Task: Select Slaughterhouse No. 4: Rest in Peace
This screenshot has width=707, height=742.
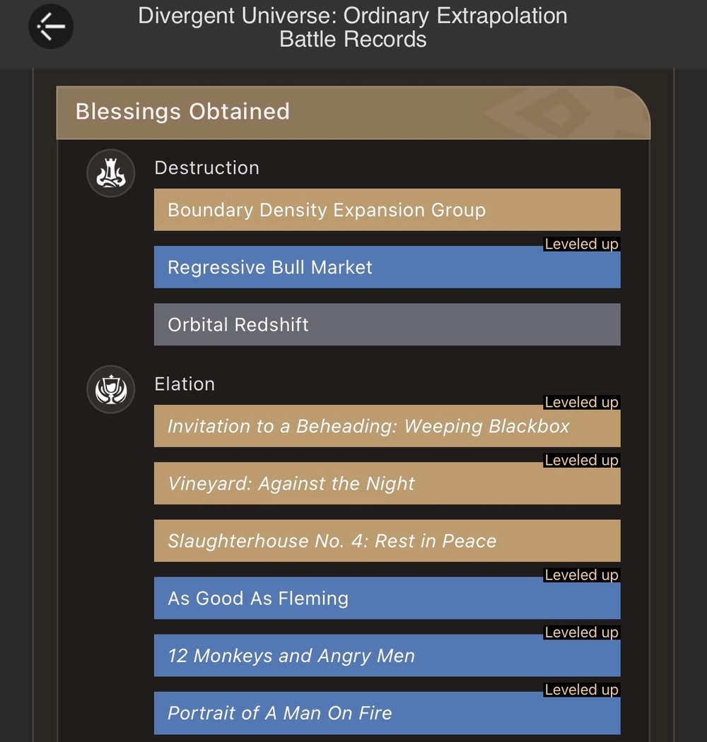Action: (x=387, y=541)
